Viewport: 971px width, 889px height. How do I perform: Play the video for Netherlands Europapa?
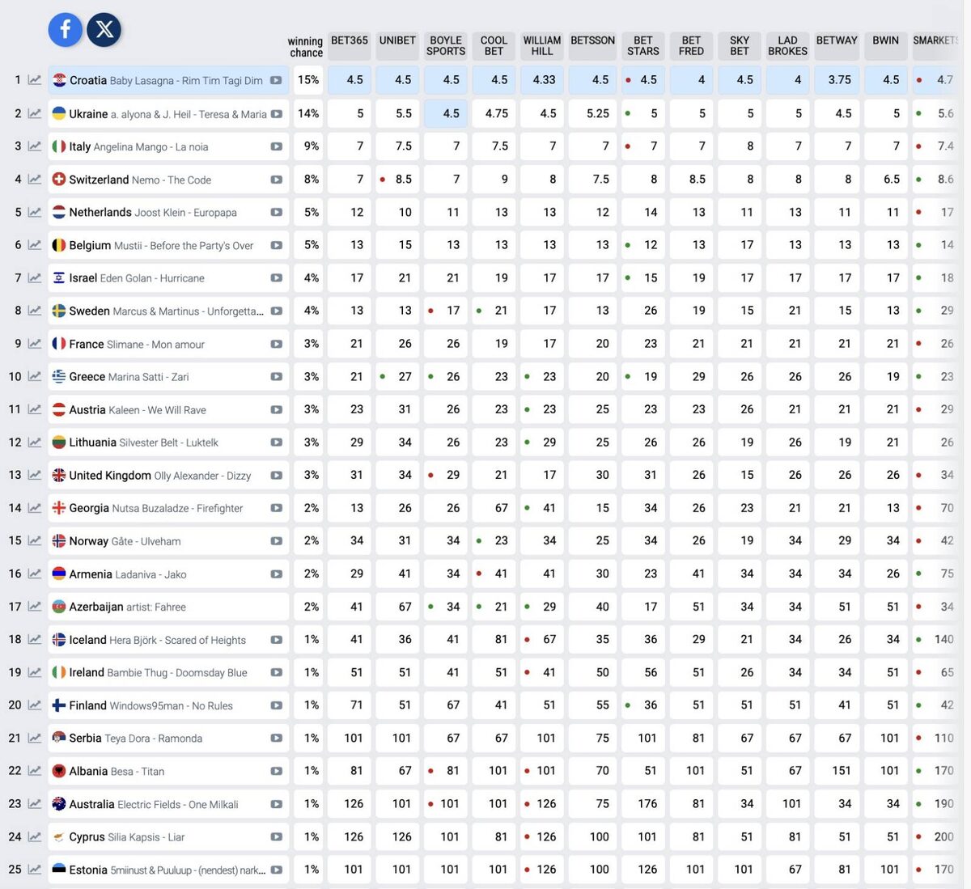[x=277, y=213]
